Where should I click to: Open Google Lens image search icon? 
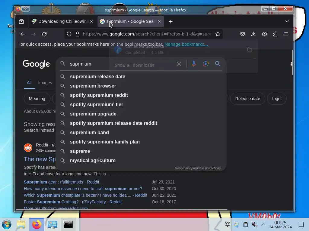click(x=206, y=64)
